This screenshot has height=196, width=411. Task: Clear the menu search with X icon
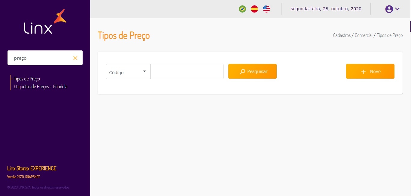pos(75,58)
